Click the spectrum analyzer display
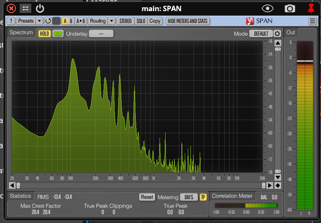 coord(137,107)
